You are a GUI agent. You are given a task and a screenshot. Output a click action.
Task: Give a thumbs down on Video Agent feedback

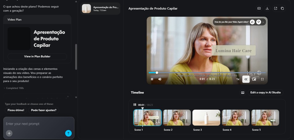click(258, 22)
